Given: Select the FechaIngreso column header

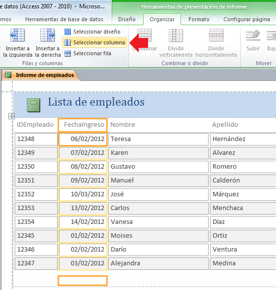Looking at the screenshot, I should [x=83, y=125].
